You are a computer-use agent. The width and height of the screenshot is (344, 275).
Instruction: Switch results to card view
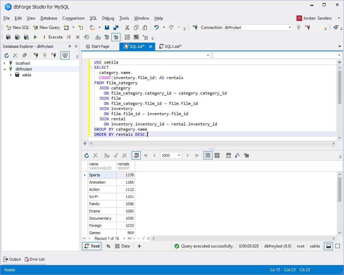(x=217, y=155)
